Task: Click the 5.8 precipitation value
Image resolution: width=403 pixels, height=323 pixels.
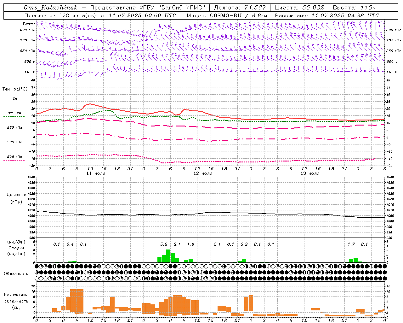Action: tap(164, 244)
